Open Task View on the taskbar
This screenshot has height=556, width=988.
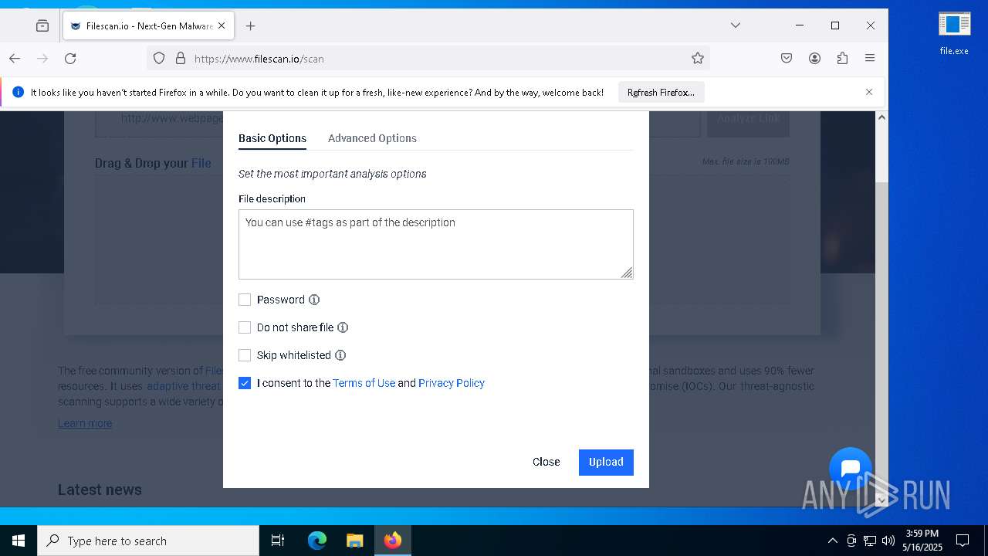(x=278, y=541)
